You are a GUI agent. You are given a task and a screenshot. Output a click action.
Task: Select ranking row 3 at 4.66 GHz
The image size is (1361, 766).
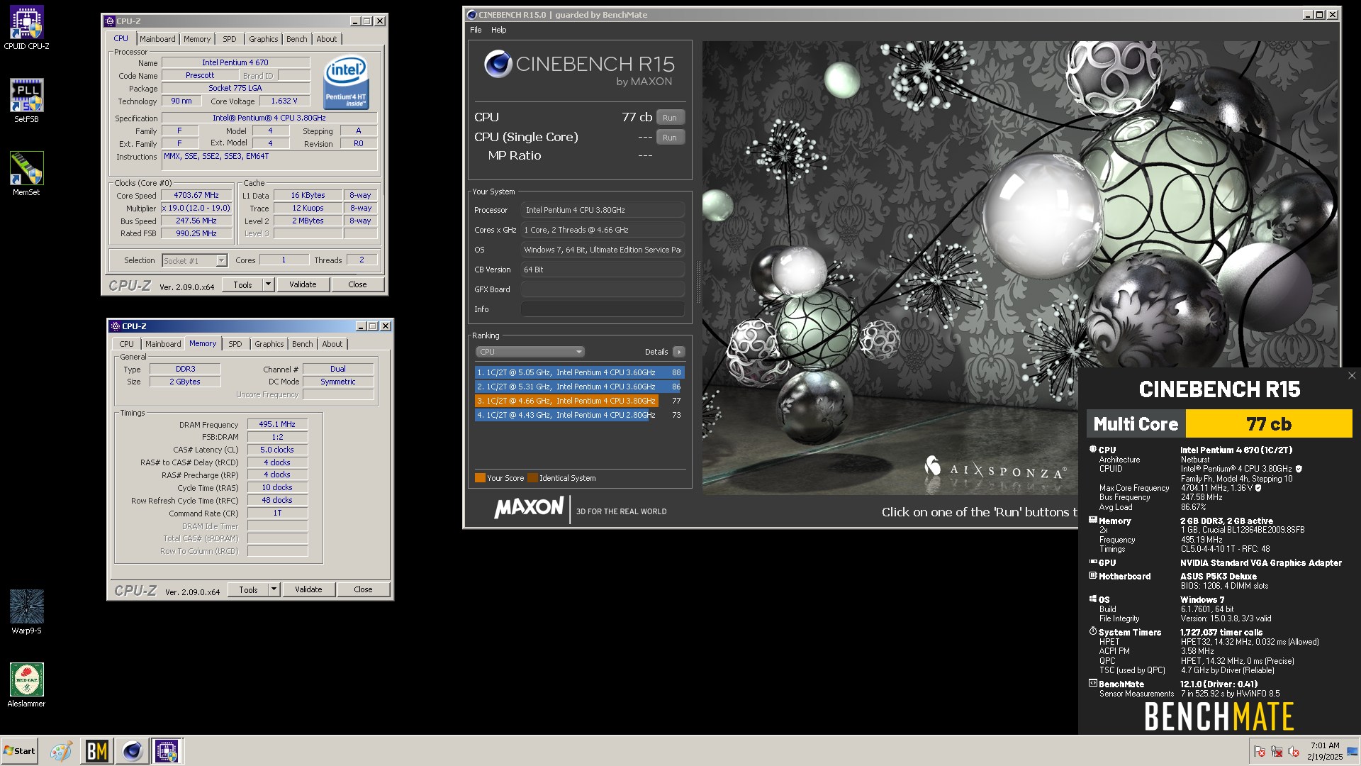[x=579, y=401]
